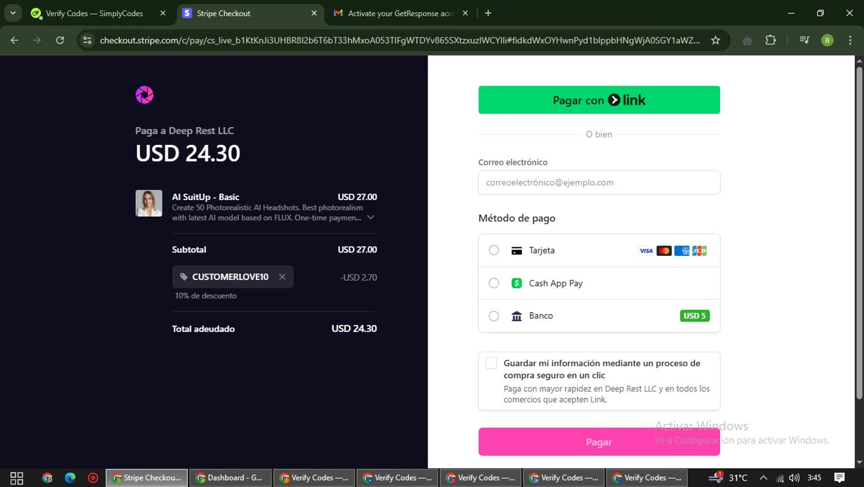
Task: Click the Banco bank building icon
Action: 517,316
